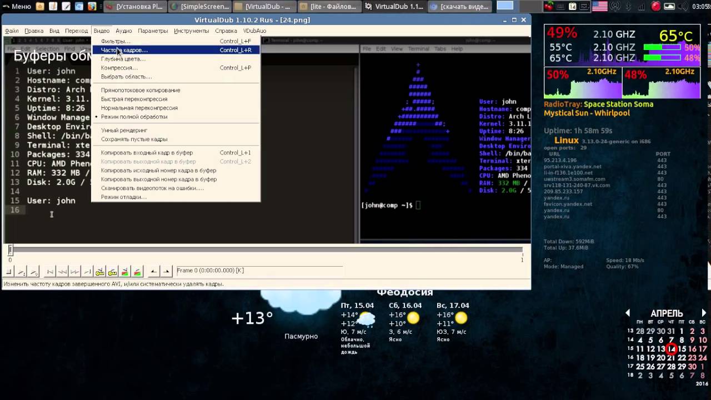Choose Сканировать видеопоток на ошибки…
This screenshot has width=711, height=400.
176,188
